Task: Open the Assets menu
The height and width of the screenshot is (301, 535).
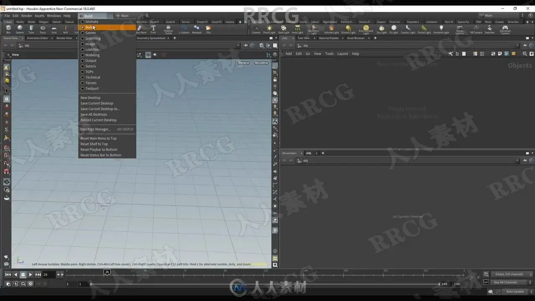Action: (x=39, y=16)
